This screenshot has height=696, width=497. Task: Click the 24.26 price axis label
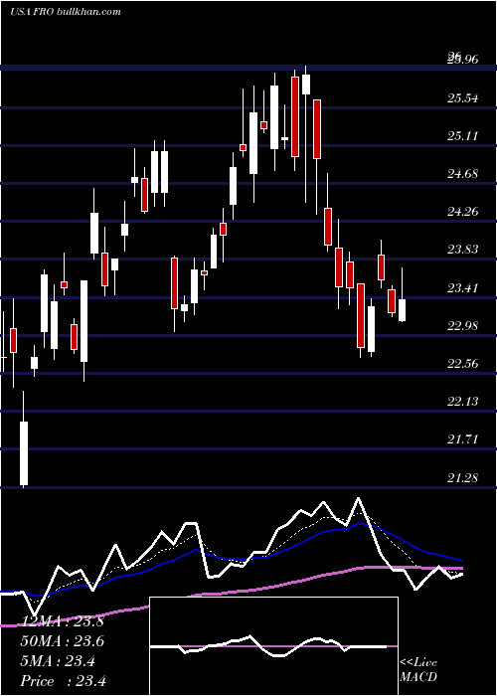pos(463,211)
